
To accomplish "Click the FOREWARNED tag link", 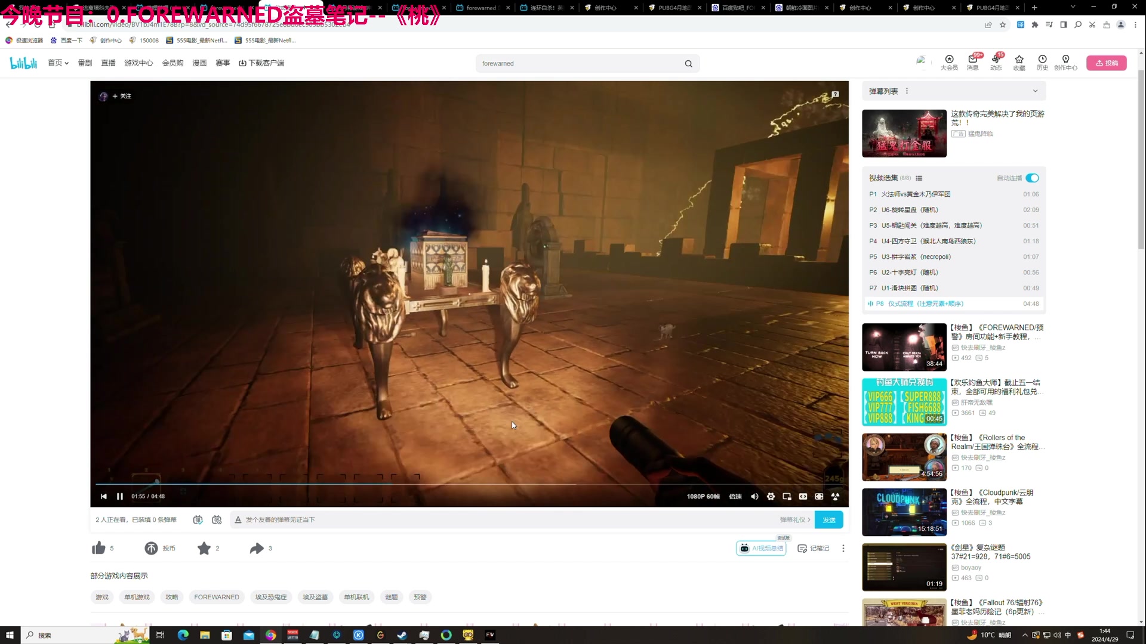I will point(216,597).
